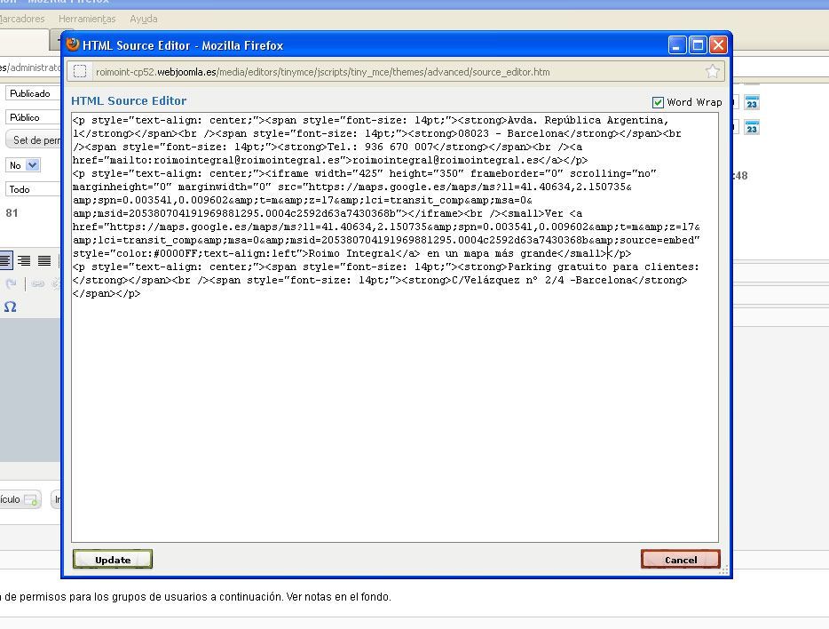Screen dimensions: 829x629
Task: Click the 'HTML Source Editor' heading text
Action: (x=129, y=101)
